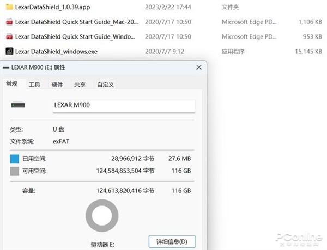This screenshot has width=327, height=250.
Task: Click the drive icon in the properties title bar
Action: point(6,67)
